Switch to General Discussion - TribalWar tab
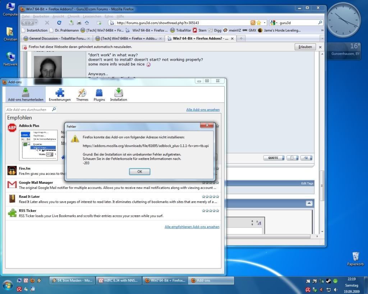The height and width of the screenshot is (294, 368). coord(57,38)
